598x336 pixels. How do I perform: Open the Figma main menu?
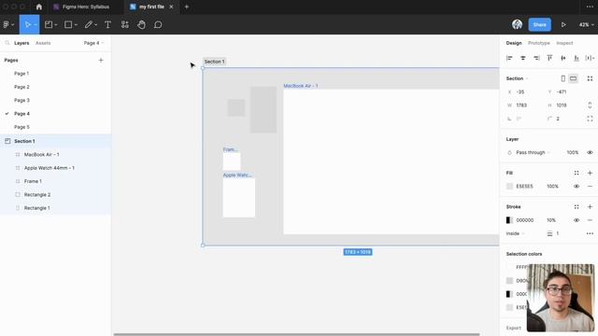8,25
